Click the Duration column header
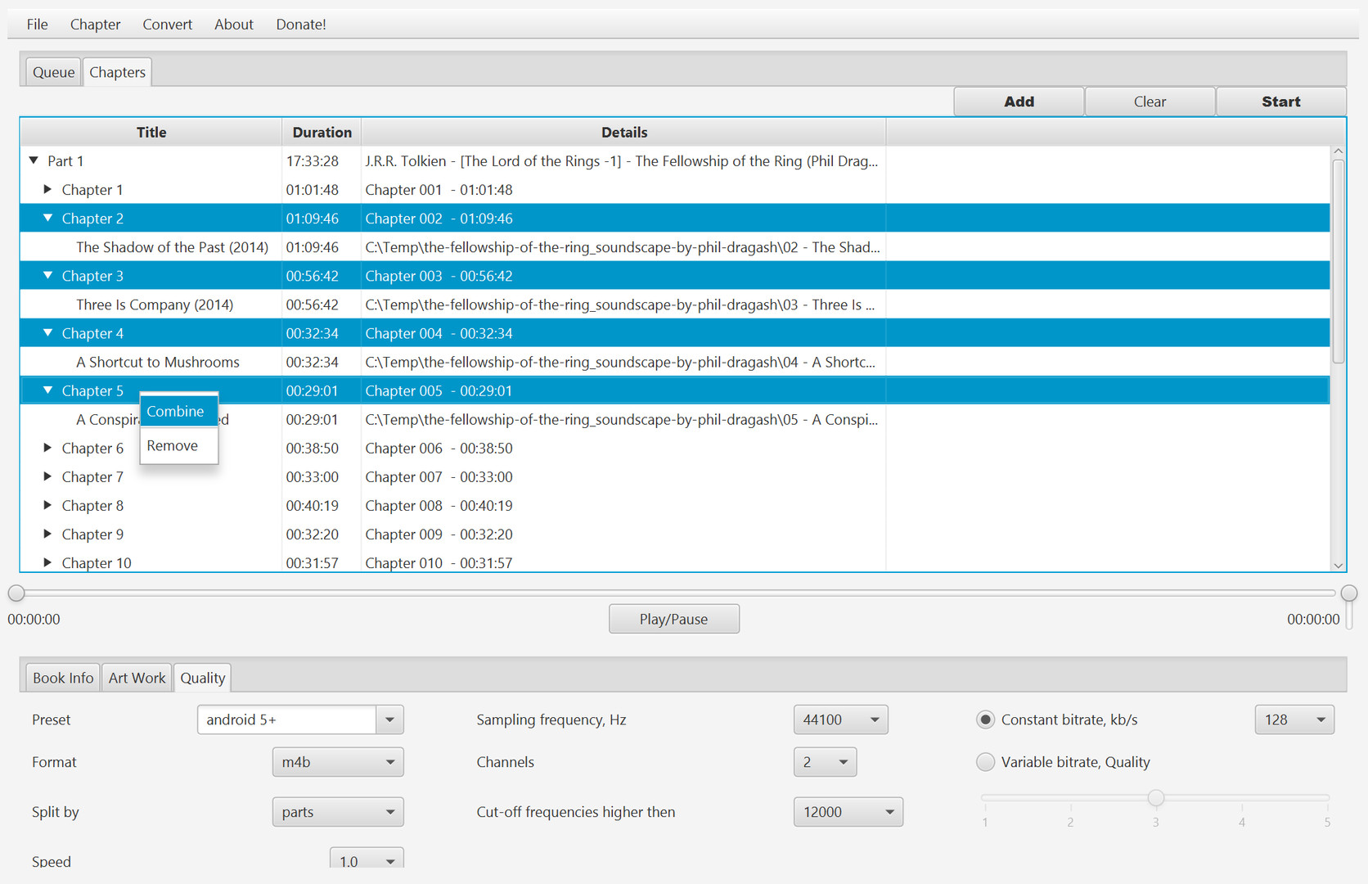The width and height of the screenshot is (1368, 884). click(x=322, y=132)
